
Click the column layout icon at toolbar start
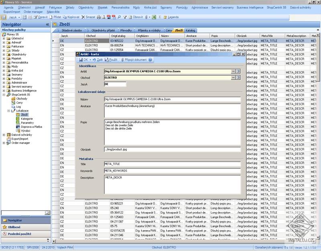pyautogui.click(x=4, y=17)
